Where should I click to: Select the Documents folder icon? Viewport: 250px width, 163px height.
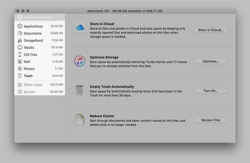click(x=20, y=33)
